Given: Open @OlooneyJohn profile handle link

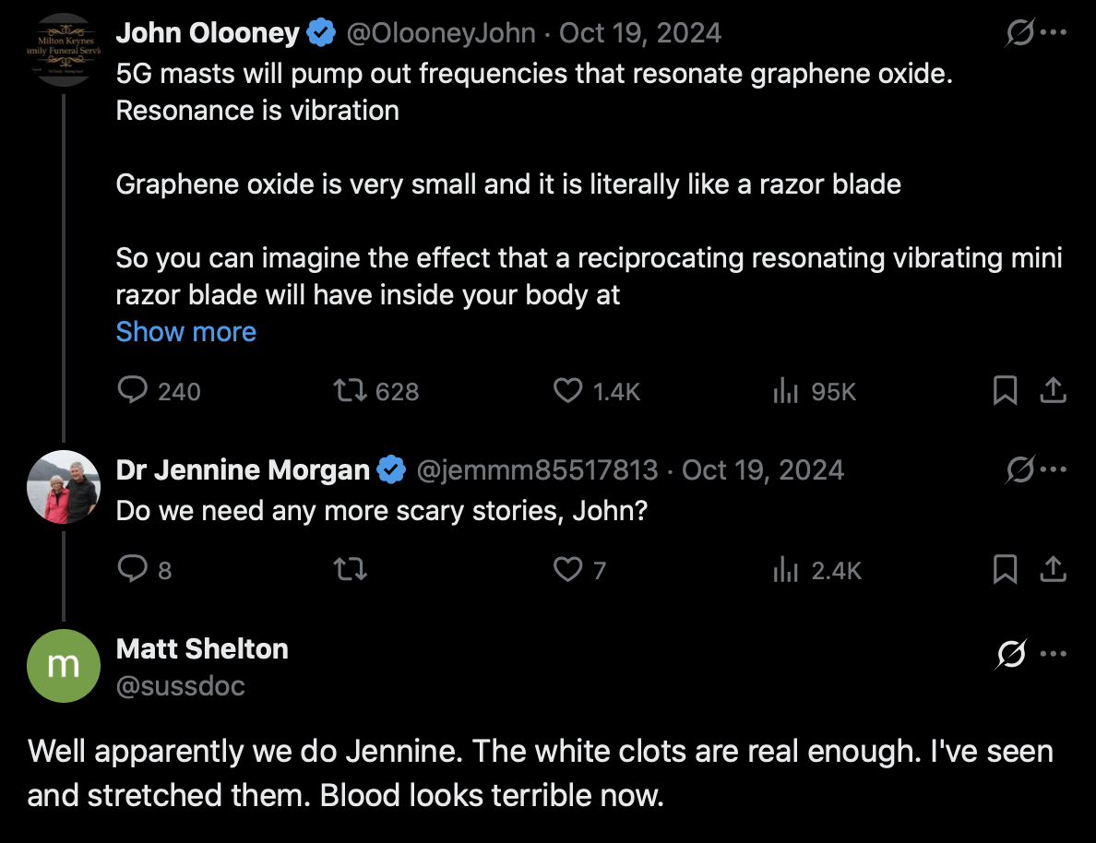Looking at the screenshot, I should pos(441,33).
